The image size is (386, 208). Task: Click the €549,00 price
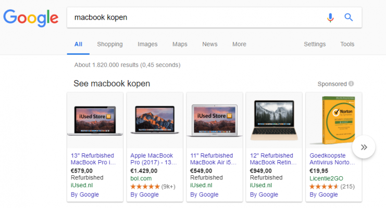click(x=201, y=171)
